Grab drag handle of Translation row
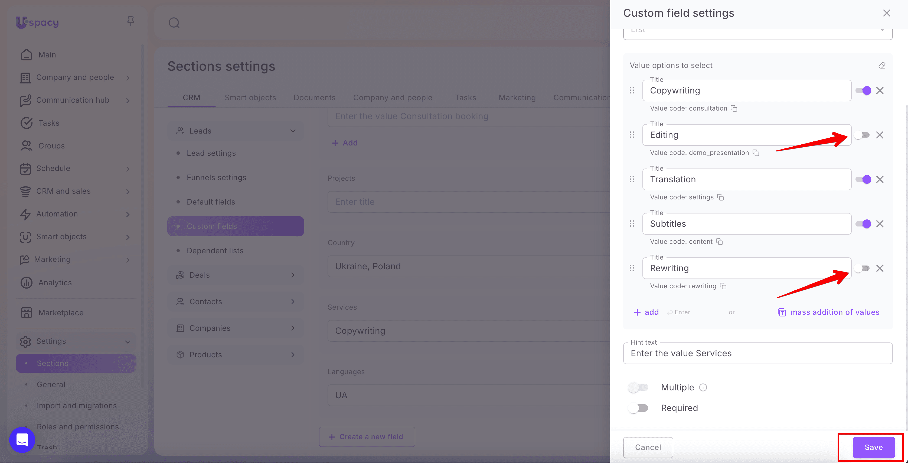Image resolution: width=908 pixels, height=463 pixels. click(x=632, y=180)
